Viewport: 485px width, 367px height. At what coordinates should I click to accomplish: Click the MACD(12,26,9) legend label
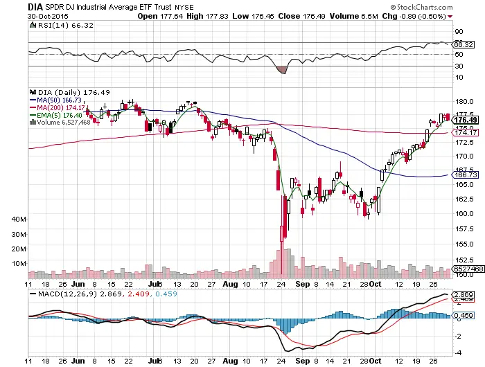[x=67, y=294]
